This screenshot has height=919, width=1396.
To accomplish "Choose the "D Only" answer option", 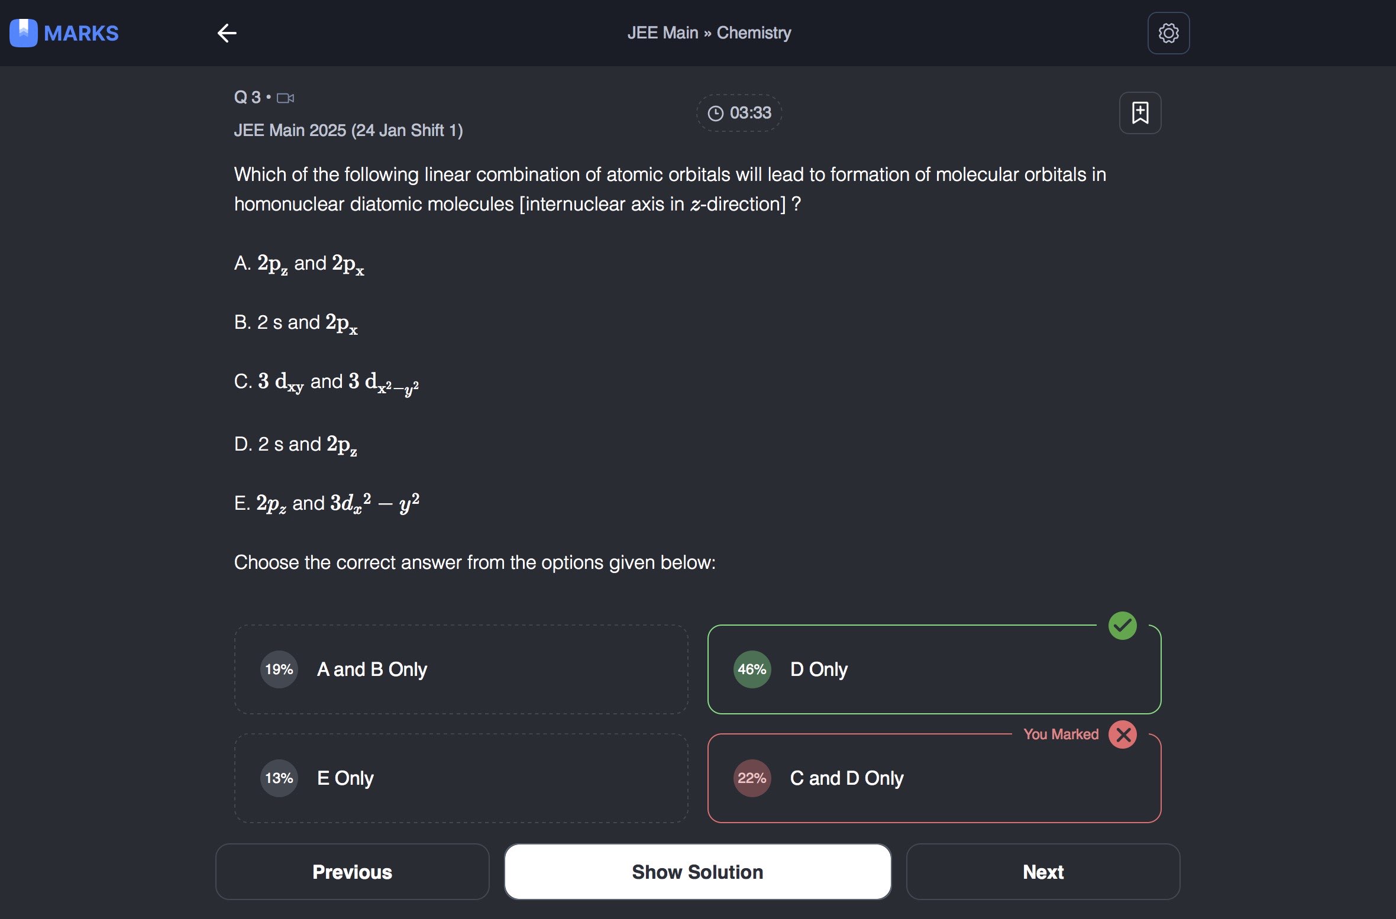I will [933, 669].
